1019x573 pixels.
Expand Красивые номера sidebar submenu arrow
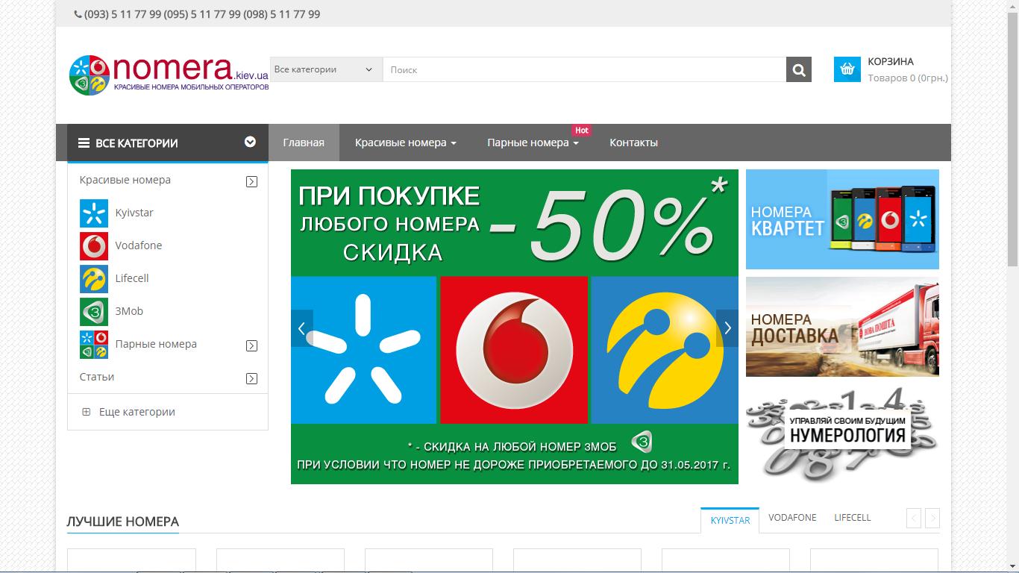pos(252,181)
